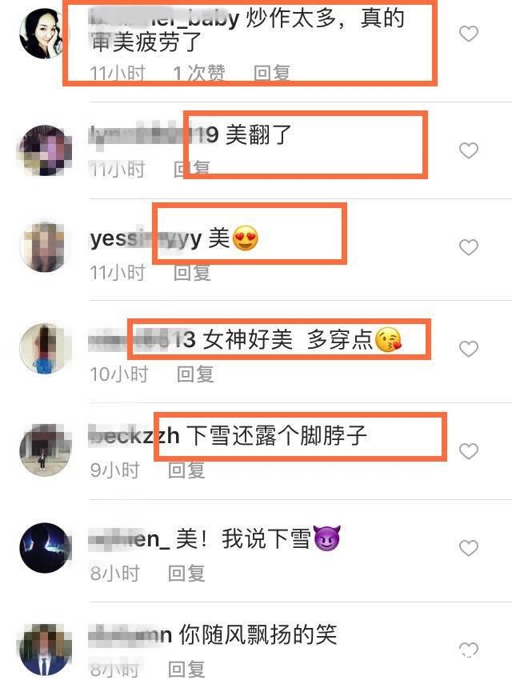The height and width of the screenshot is (692, 512).
Task: Tap 回复 under the '美翻了' comment
Action: click(191, 169)
